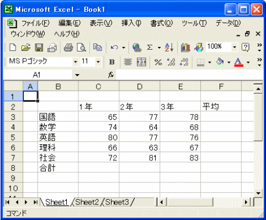Click first sheet tab navigation button
This screenshot has width=266, height=220.
(8, 202)
